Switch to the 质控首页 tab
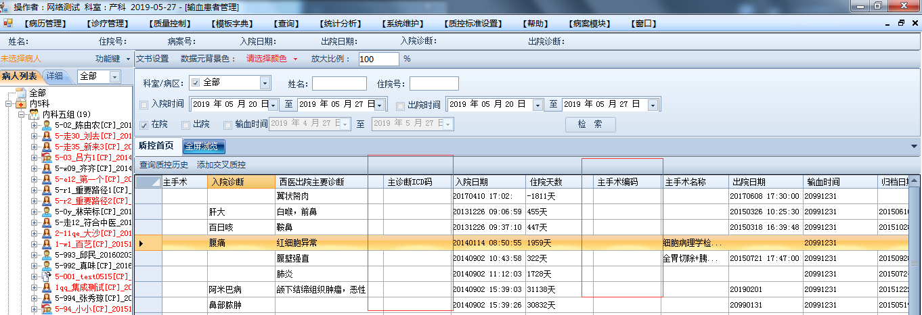This screenshot has height=315, width=922. point(156,145)
